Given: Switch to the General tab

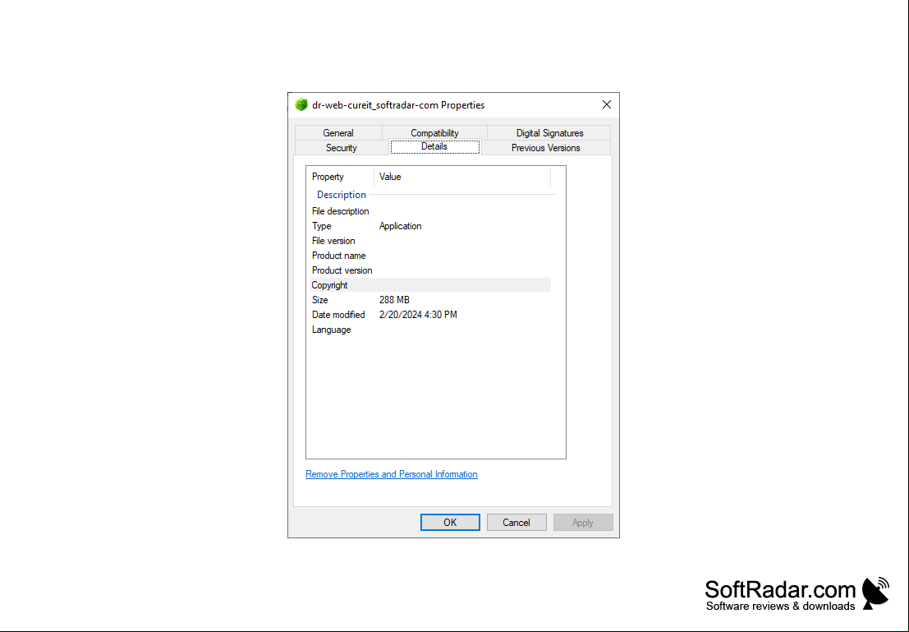Looking at the screenshot, I should click(338, 133).
